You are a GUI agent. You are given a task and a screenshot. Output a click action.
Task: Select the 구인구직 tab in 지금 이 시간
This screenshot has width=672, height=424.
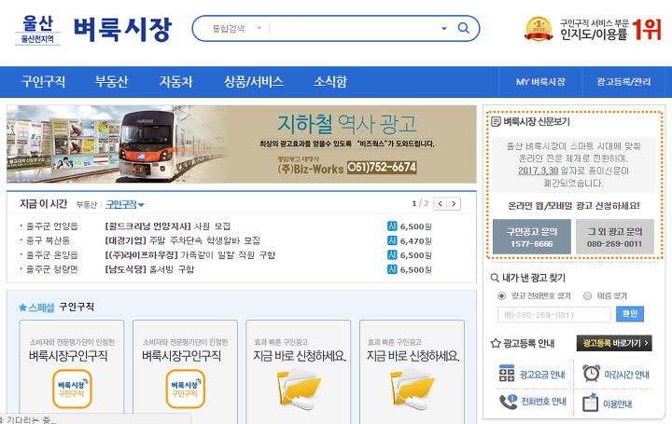(125, 204)
